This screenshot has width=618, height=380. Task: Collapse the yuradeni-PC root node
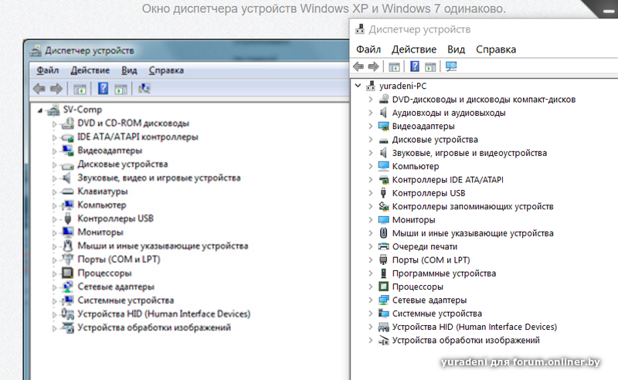tap(358, 86)
